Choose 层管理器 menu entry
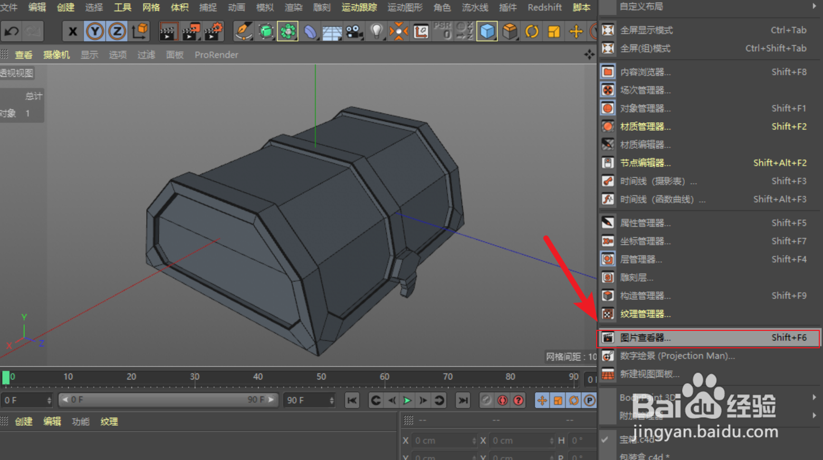This screenshot has width=823, height=460. [x=709, y=259]
